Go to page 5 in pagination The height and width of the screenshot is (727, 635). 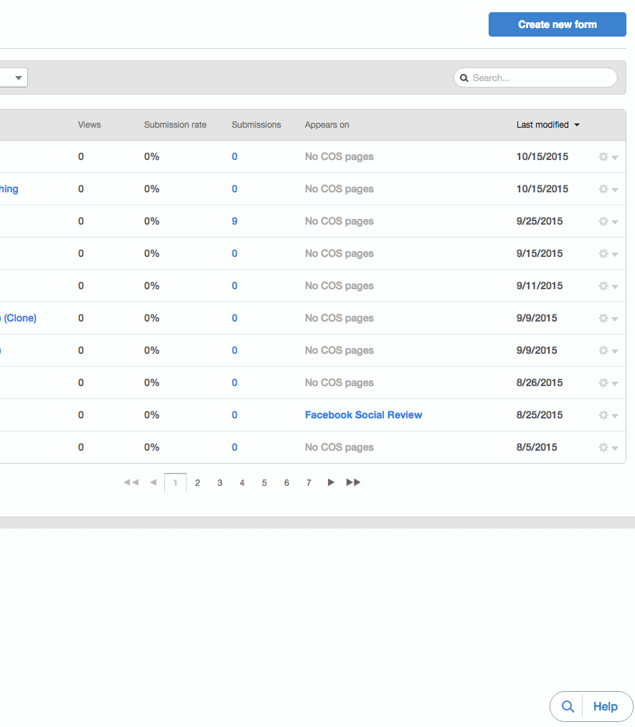[264, 483]
